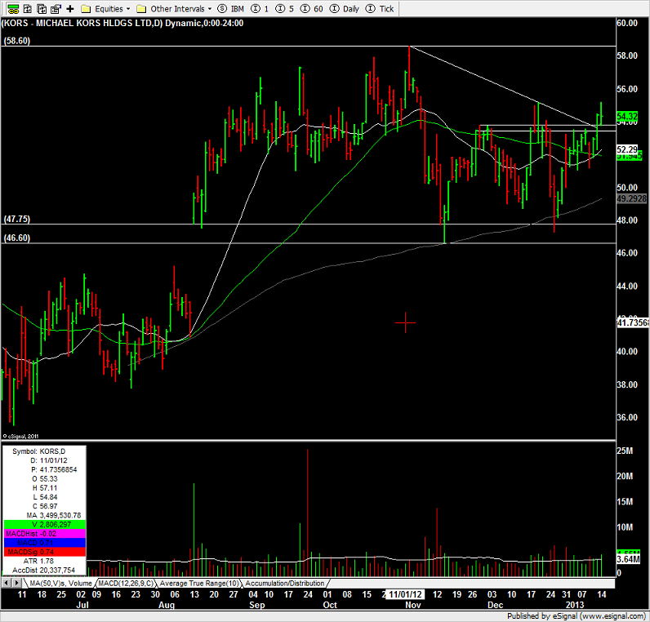Load the IBM symbol shortcut
This screenshot has width=650, height=622.
coord(230,9)
